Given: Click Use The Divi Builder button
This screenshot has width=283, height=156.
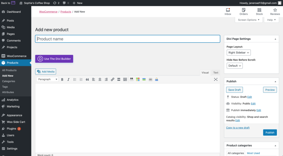Looking at the screenshot, I should 54,59.
